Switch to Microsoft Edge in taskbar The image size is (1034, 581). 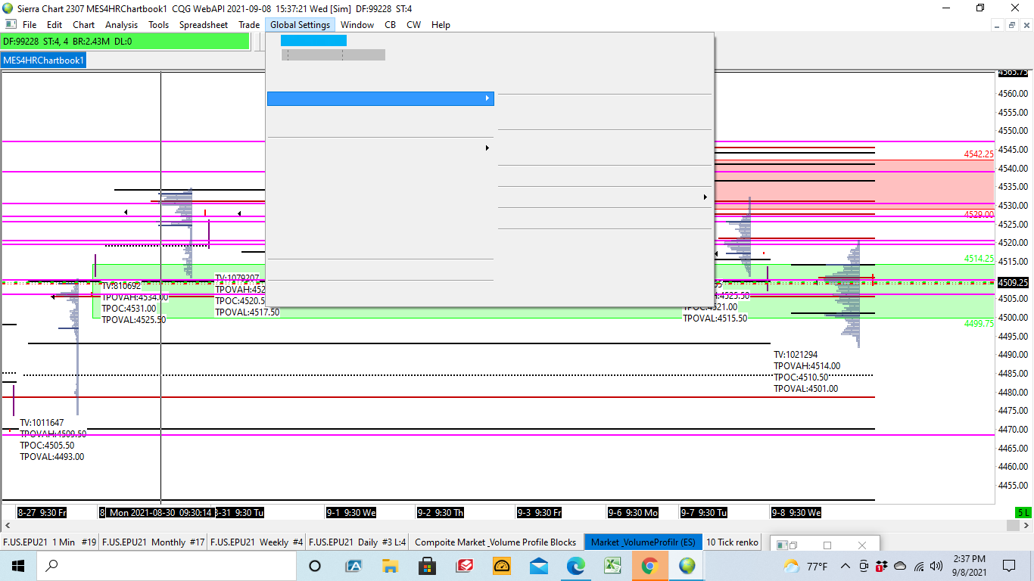tap(576, 565)
